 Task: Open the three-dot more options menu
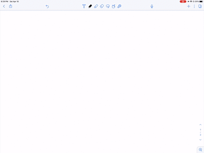coord(194,6)
